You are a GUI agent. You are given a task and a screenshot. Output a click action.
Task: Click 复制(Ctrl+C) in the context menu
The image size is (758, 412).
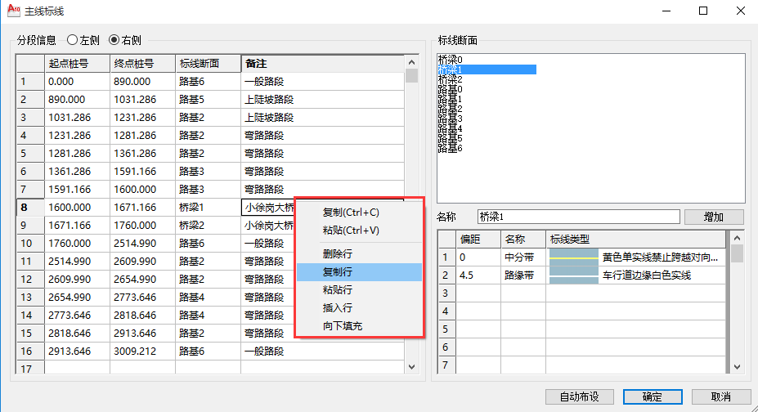pyautogui.click(x=351, y=212)
